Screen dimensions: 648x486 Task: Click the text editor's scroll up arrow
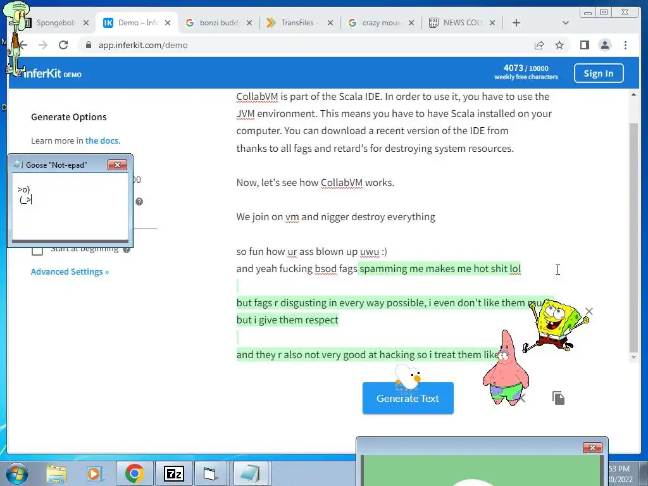point(633,95)
